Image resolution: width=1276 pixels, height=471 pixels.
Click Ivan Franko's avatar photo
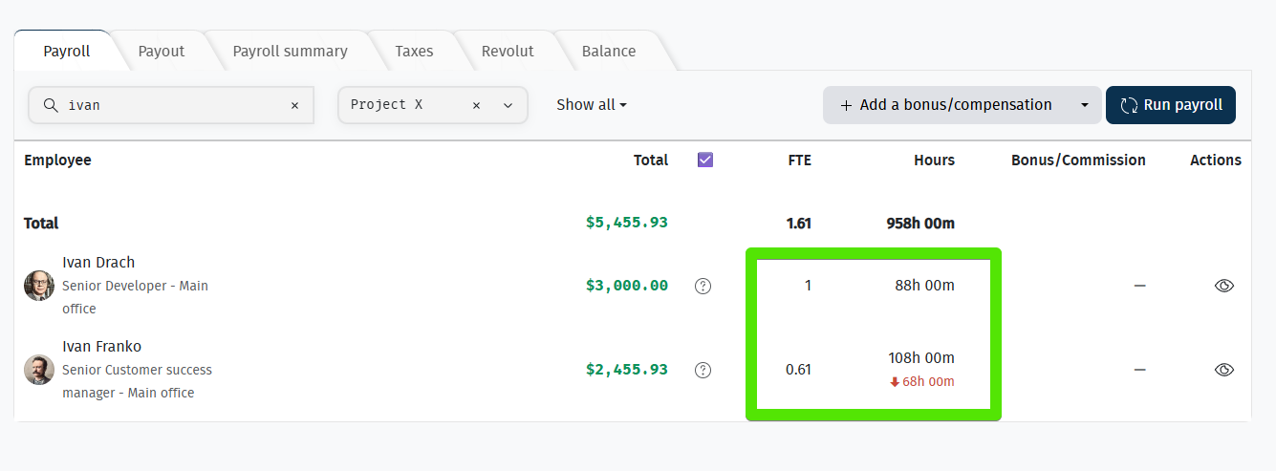39,370
